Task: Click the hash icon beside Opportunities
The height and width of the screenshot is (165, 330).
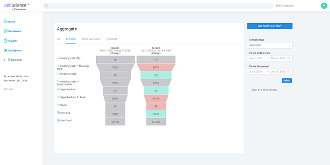Action: pos(58,89)
